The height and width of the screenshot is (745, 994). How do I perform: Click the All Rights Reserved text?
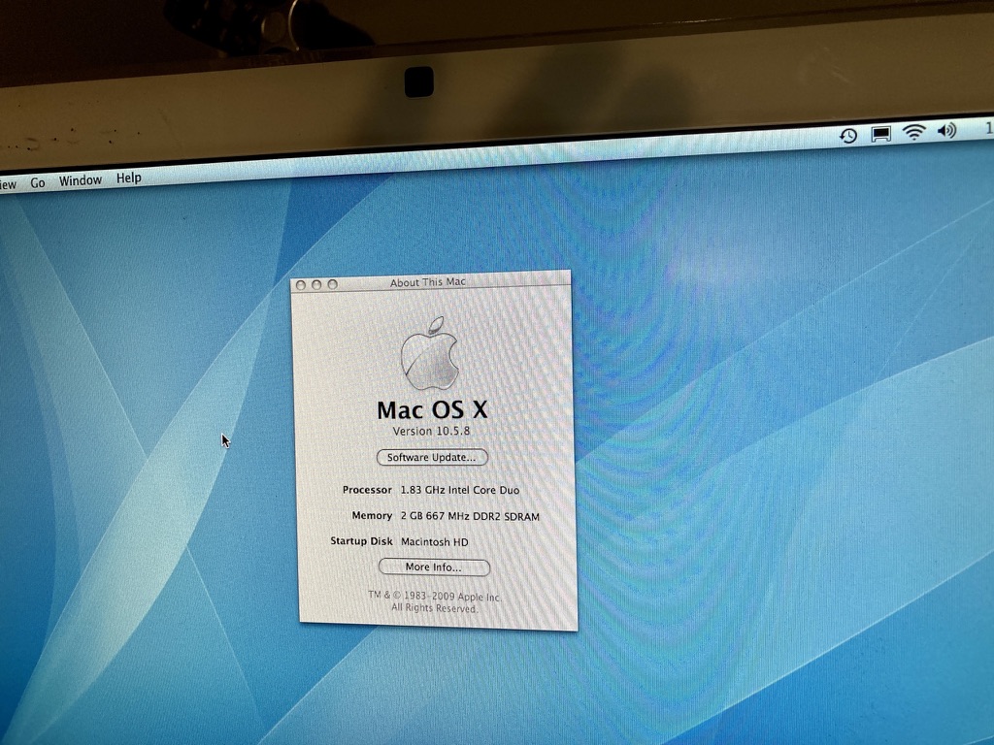point(434,608)
